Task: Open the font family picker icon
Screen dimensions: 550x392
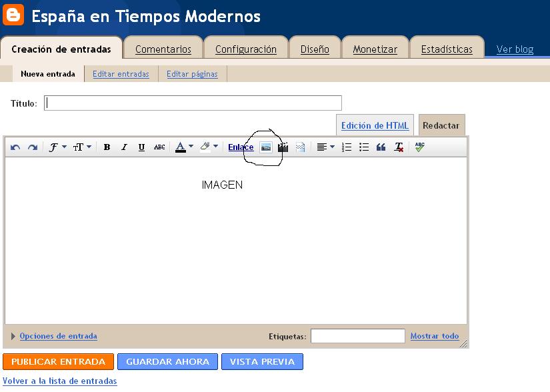Action: (53, 147)
